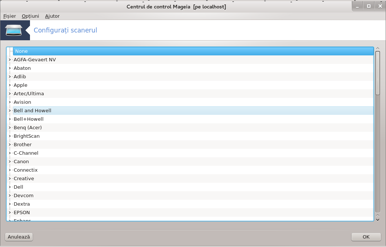Click the scrollbar up arrow at the top
The height and width of the screenshot is (247, 386).
pyautogui.click(x=377, y=48)
